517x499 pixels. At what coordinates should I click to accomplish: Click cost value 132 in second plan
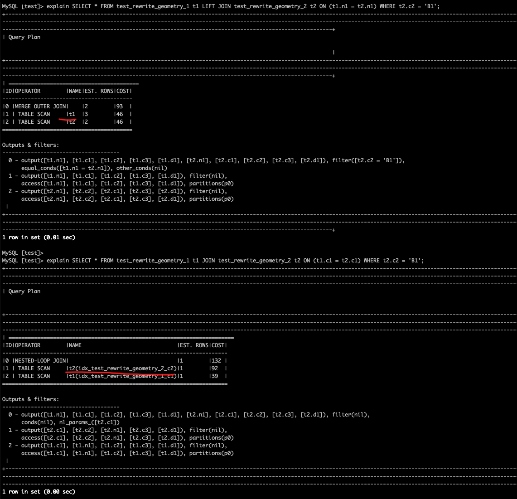pos(216,360)
